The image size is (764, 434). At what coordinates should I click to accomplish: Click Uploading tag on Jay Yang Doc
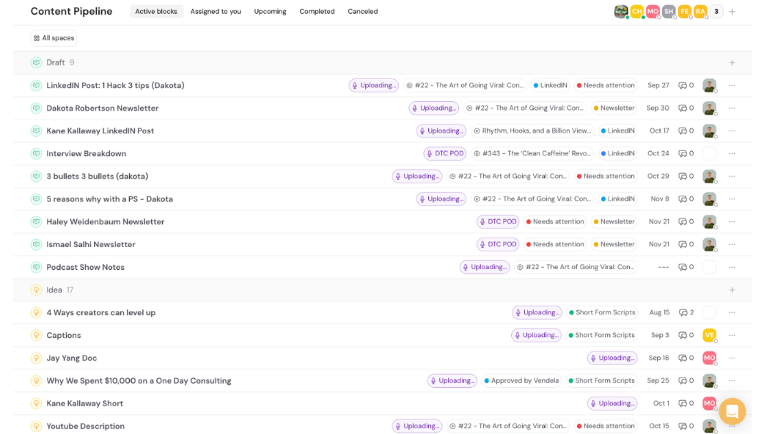pyautogui.click(x=612, y=358)
